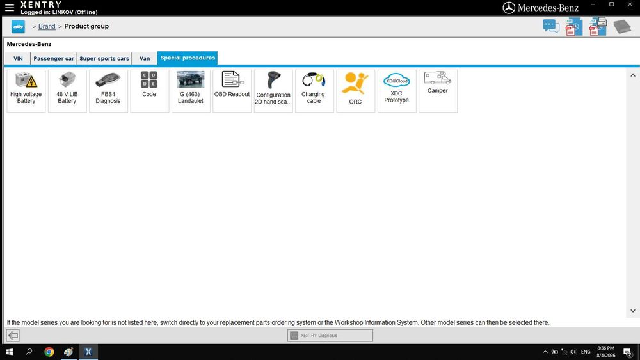Open the volume control in tray
This screenshot has height=360, width=640.
573,352
